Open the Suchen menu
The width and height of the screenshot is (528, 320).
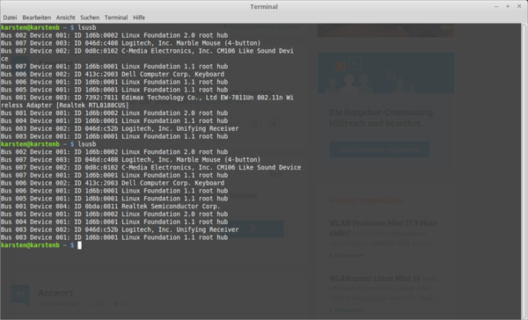click(x=90, y=18)
